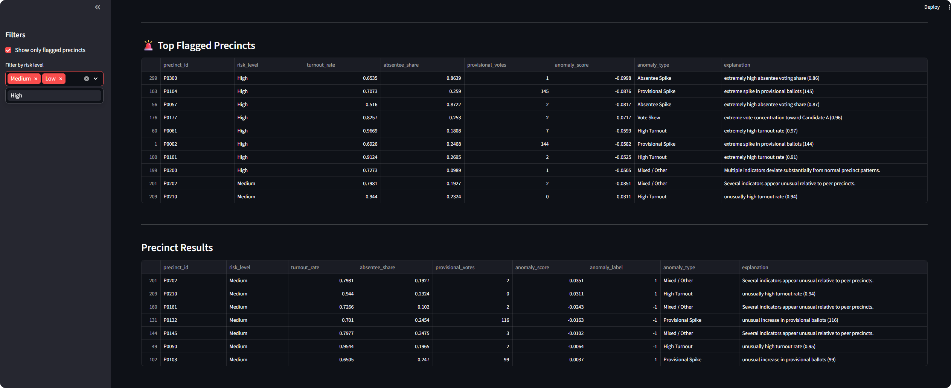Remove the Low risk level tag
Screen dimensions: 951x388
[x=61, y=79]
